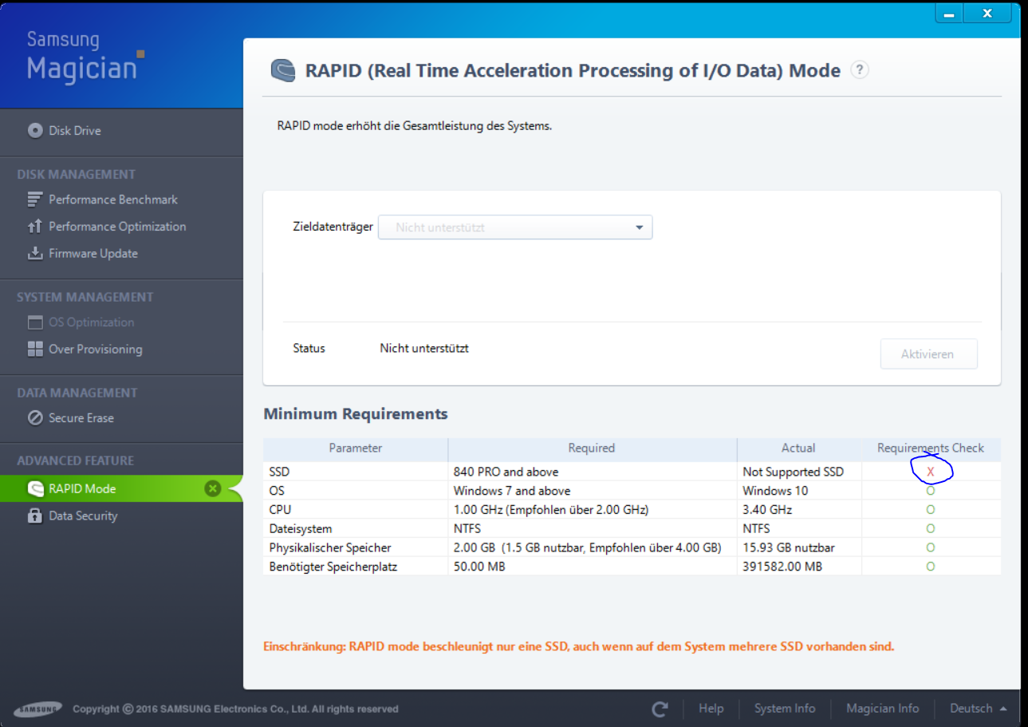The width and height of the screenshot is (1028, 727).
Task: Click the RAPID drive icon in page header
Action: [283, 71]
